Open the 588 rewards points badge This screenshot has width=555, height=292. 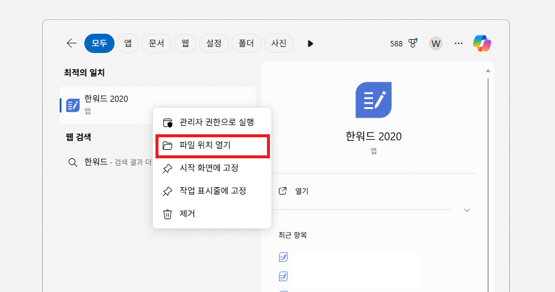pyautogui.click(x=404, y=43)
